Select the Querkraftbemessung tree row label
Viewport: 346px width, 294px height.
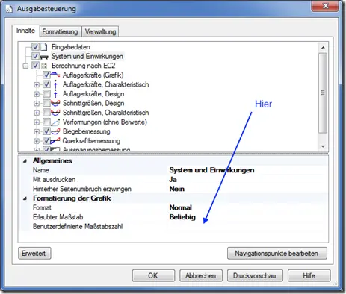pyautogui.click(x=91, y=141)
